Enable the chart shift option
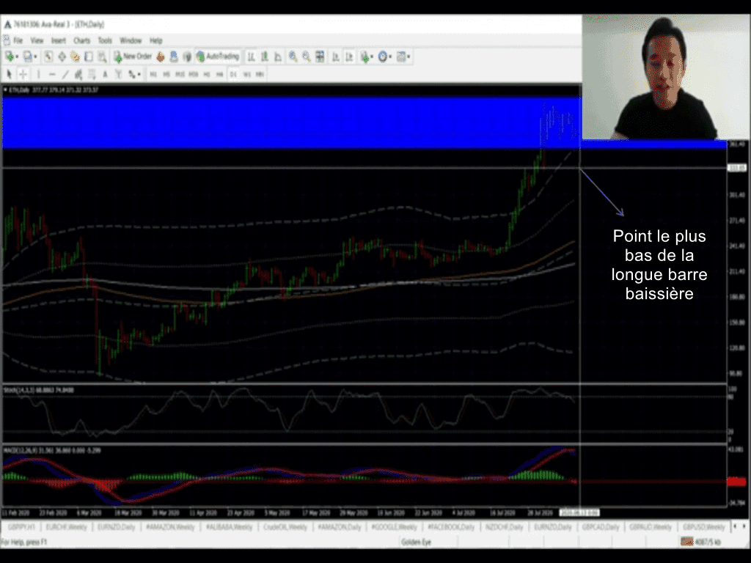Image resolution: width=751 pixels, height=563 pixels. tap(349, 56)
